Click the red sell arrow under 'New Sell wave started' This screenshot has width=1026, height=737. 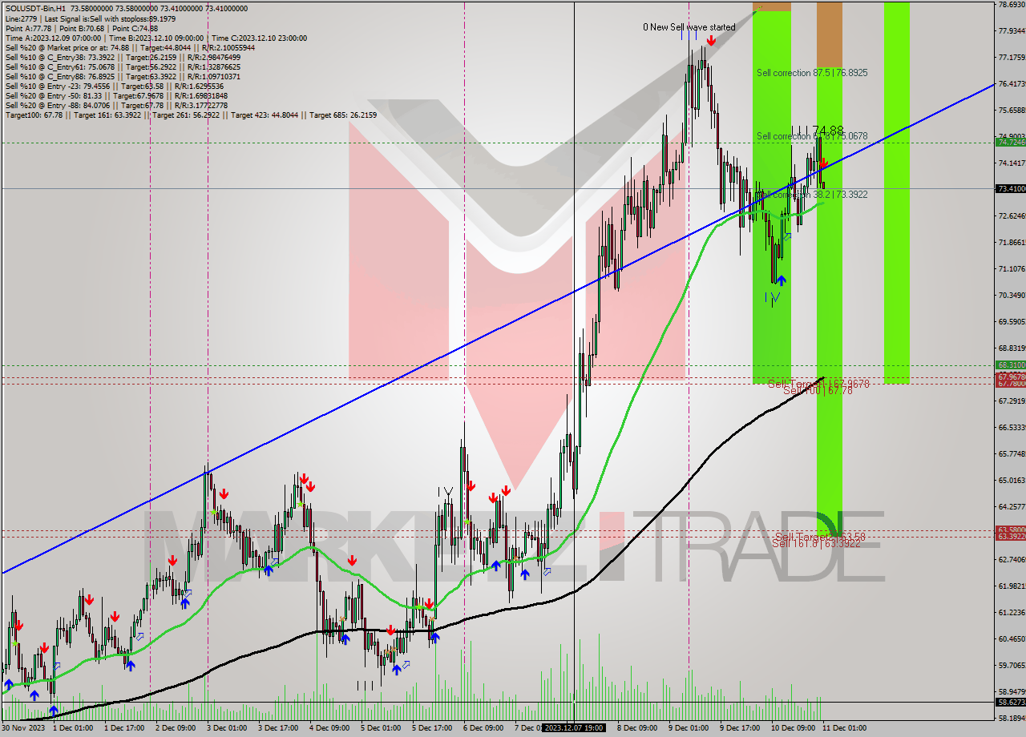click(x=711, y=40)
